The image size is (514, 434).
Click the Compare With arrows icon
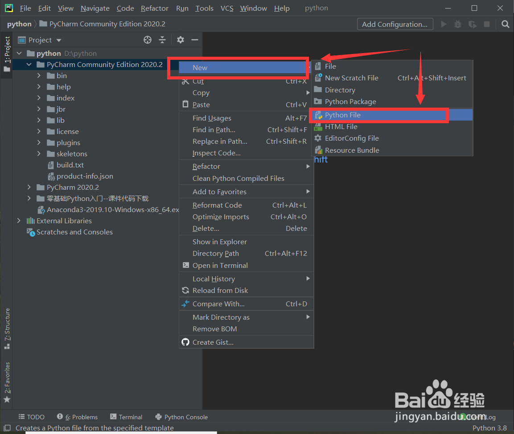click(185, 304)
